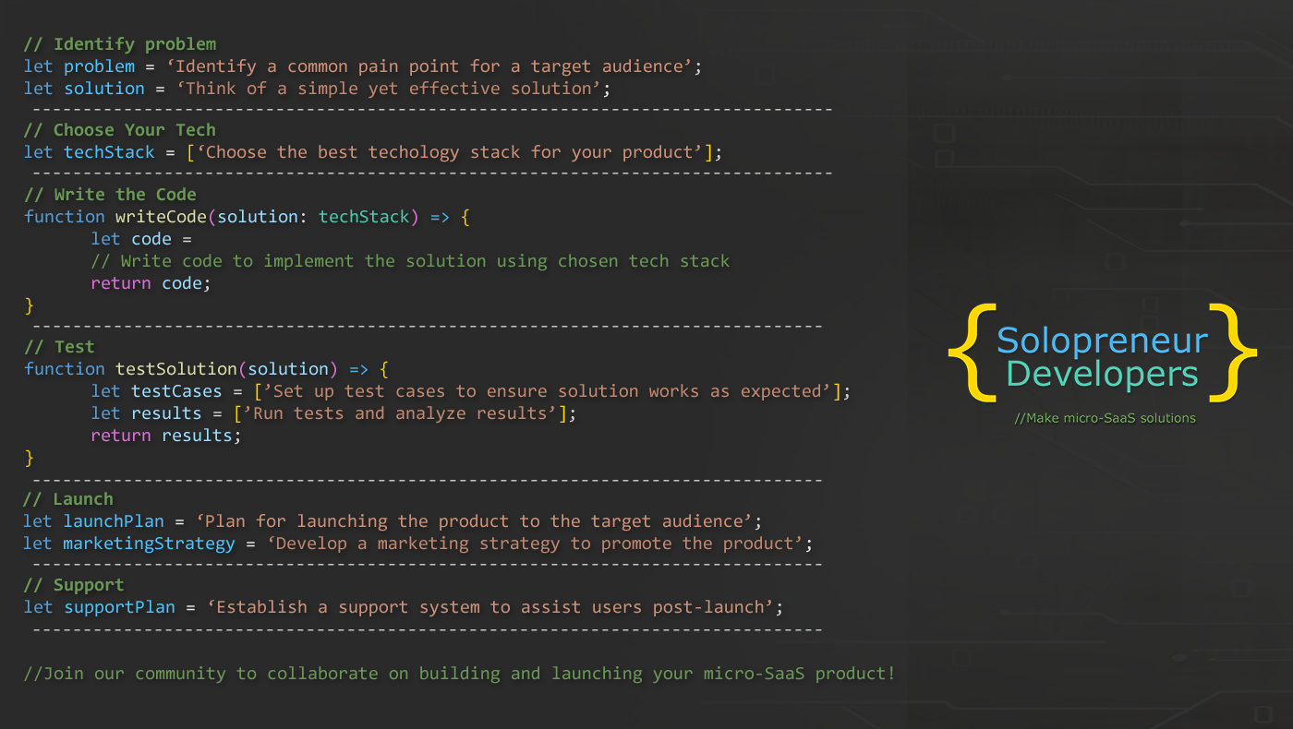1293x729 pixels.
Task: Click the 'testSolution' function name
Action: [x=175, y=369]
